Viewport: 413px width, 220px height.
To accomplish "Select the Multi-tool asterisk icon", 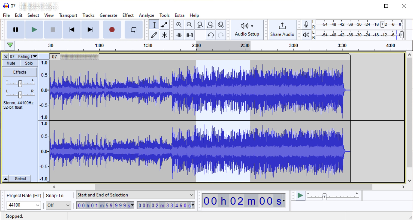I will [164, 35].
